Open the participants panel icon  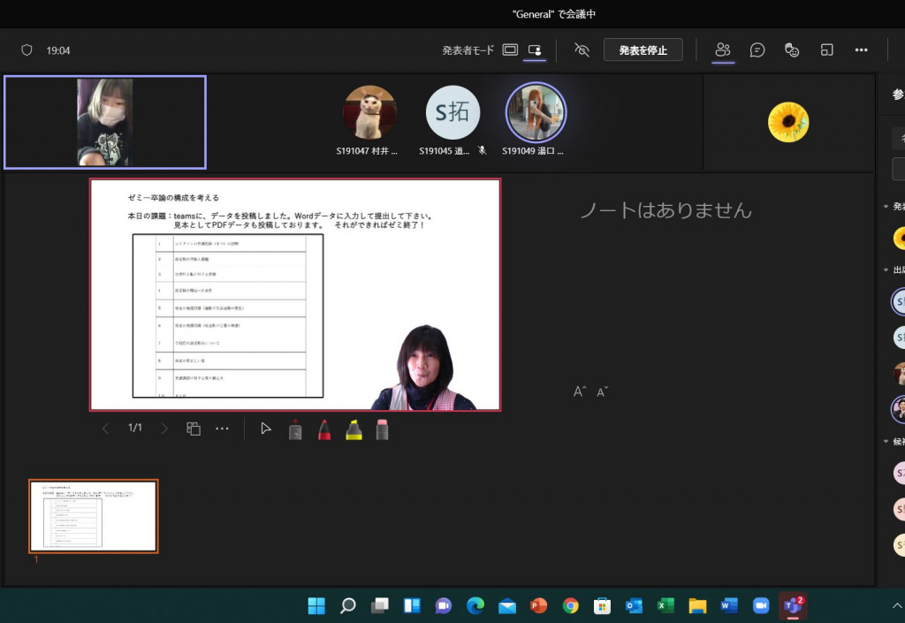[x=723, y=50]
